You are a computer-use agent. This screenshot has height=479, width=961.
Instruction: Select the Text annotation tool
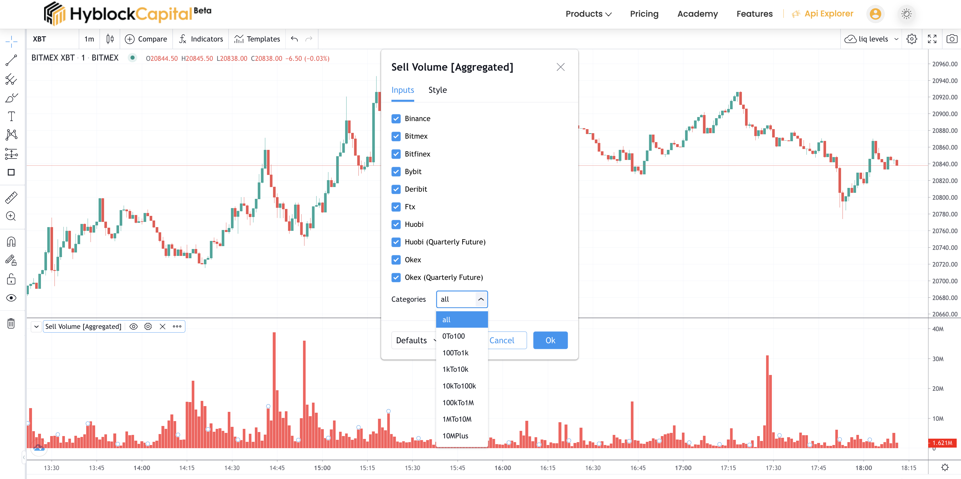[11, 116]
